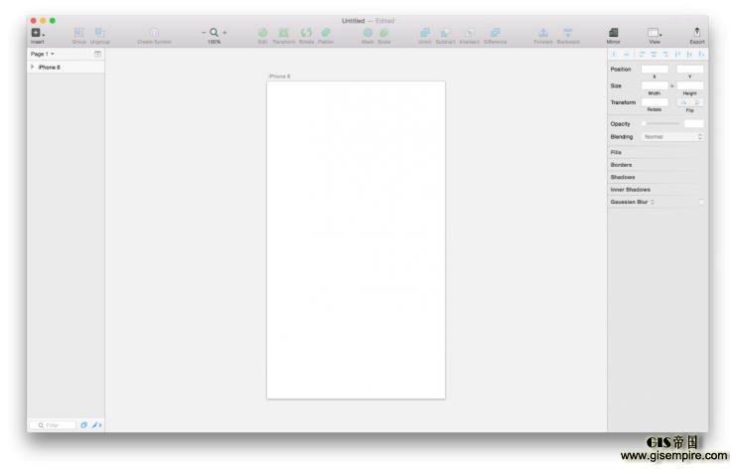Click the Export icon

point(696,33)
